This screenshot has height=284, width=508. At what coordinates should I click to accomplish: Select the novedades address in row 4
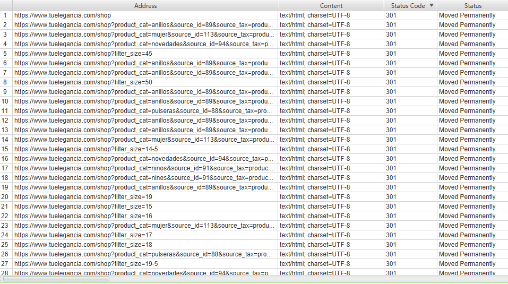pyautogui.click(x=143, y=44)
